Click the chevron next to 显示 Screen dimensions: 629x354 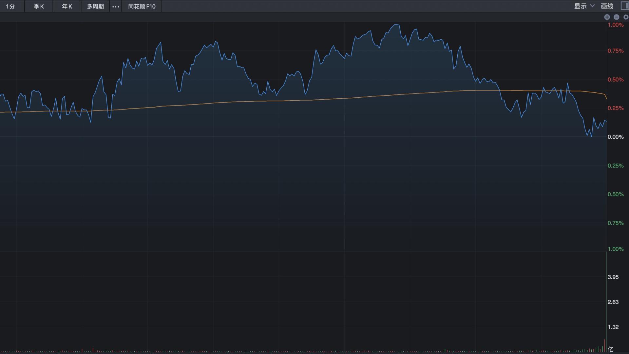[x=592, y=6]
